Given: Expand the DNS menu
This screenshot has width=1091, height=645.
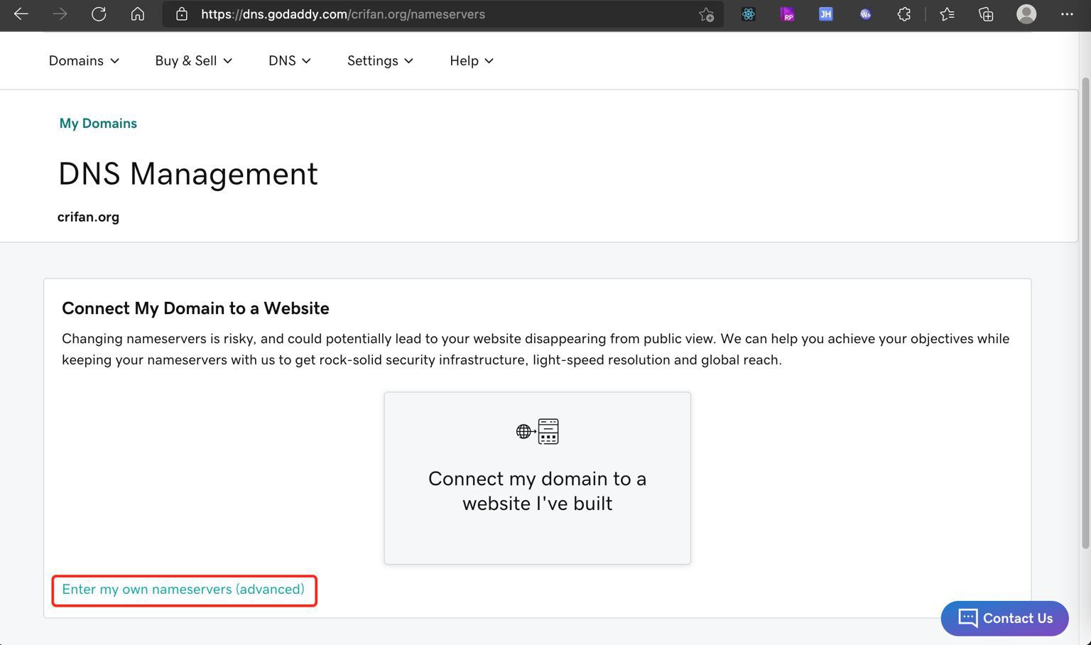Looking at the screenshot, I should pyautogui.click(x=290, y=60).
